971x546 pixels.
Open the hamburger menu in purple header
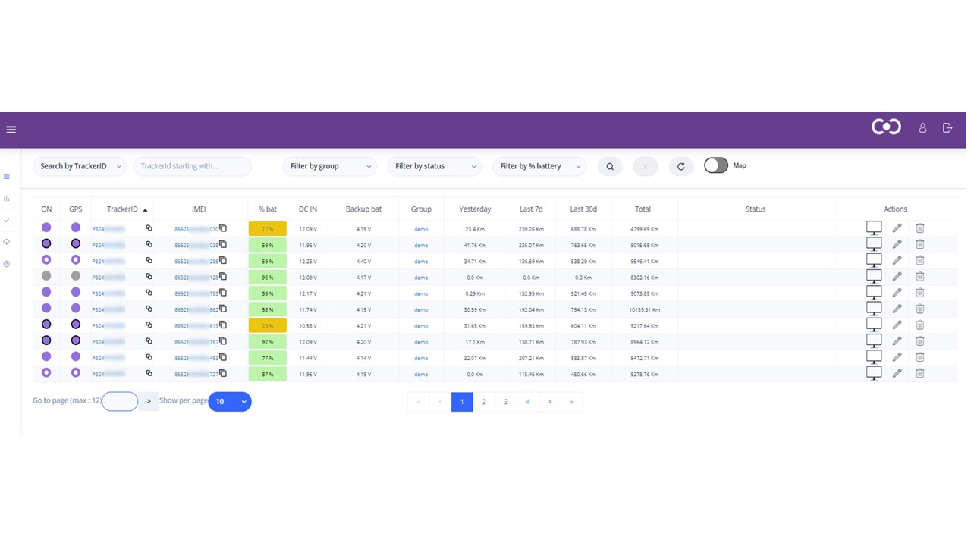11,130
